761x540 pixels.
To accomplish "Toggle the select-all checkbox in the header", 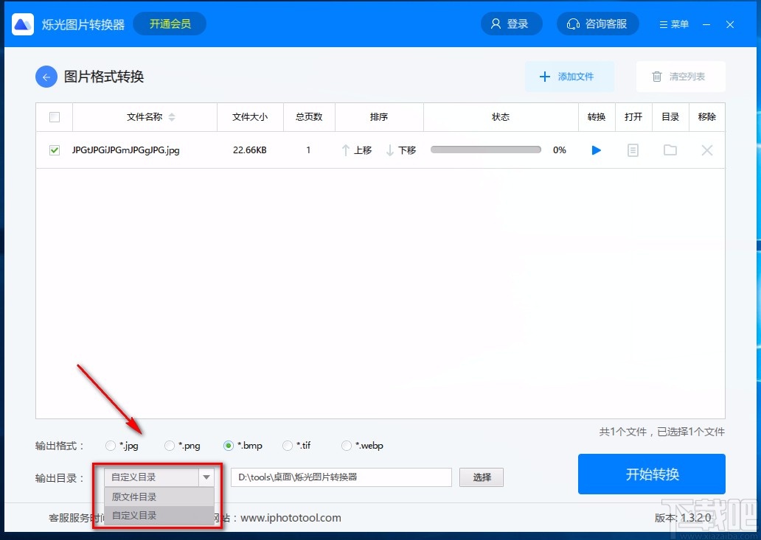I will 54,116.
